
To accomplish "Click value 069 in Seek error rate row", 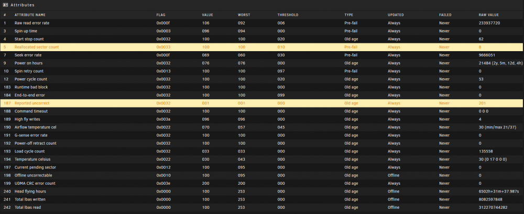I will pos(205,55).
